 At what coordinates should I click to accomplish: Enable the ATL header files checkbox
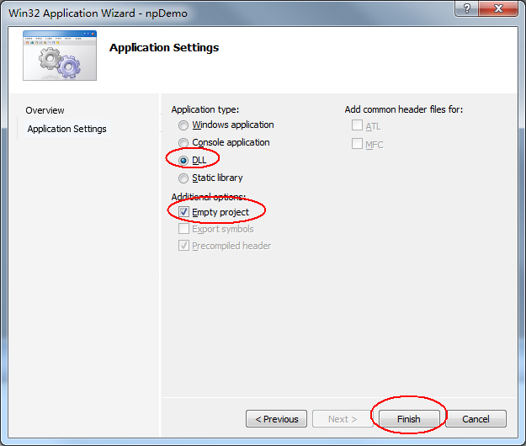[x=357, y=125]
